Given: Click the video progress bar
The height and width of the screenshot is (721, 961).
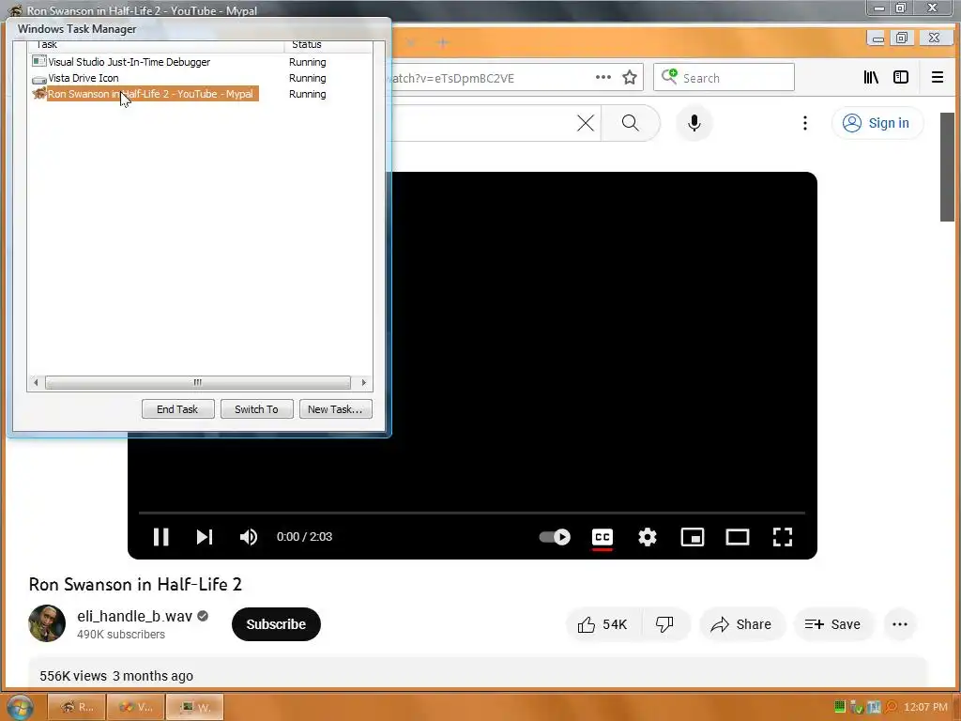Looking at the screenshot, I should (x=471, y=512).
